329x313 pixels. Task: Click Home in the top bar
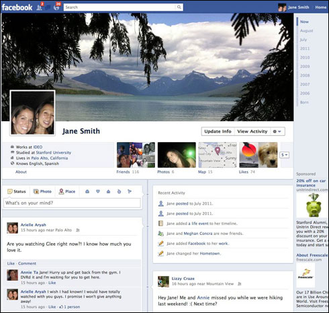[321, 7]
